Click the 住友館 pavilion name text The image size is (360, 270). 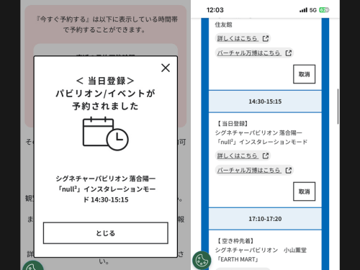pos(223,24)
